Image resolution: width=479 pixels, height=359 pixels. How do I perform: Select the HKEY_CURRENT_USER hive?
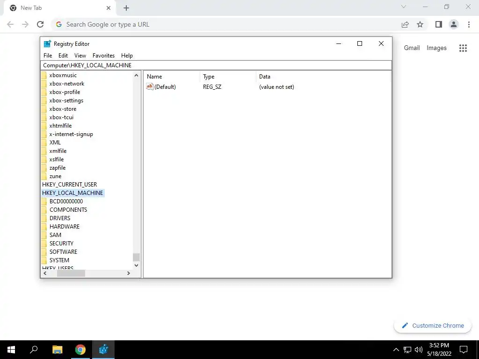point(69,184)
